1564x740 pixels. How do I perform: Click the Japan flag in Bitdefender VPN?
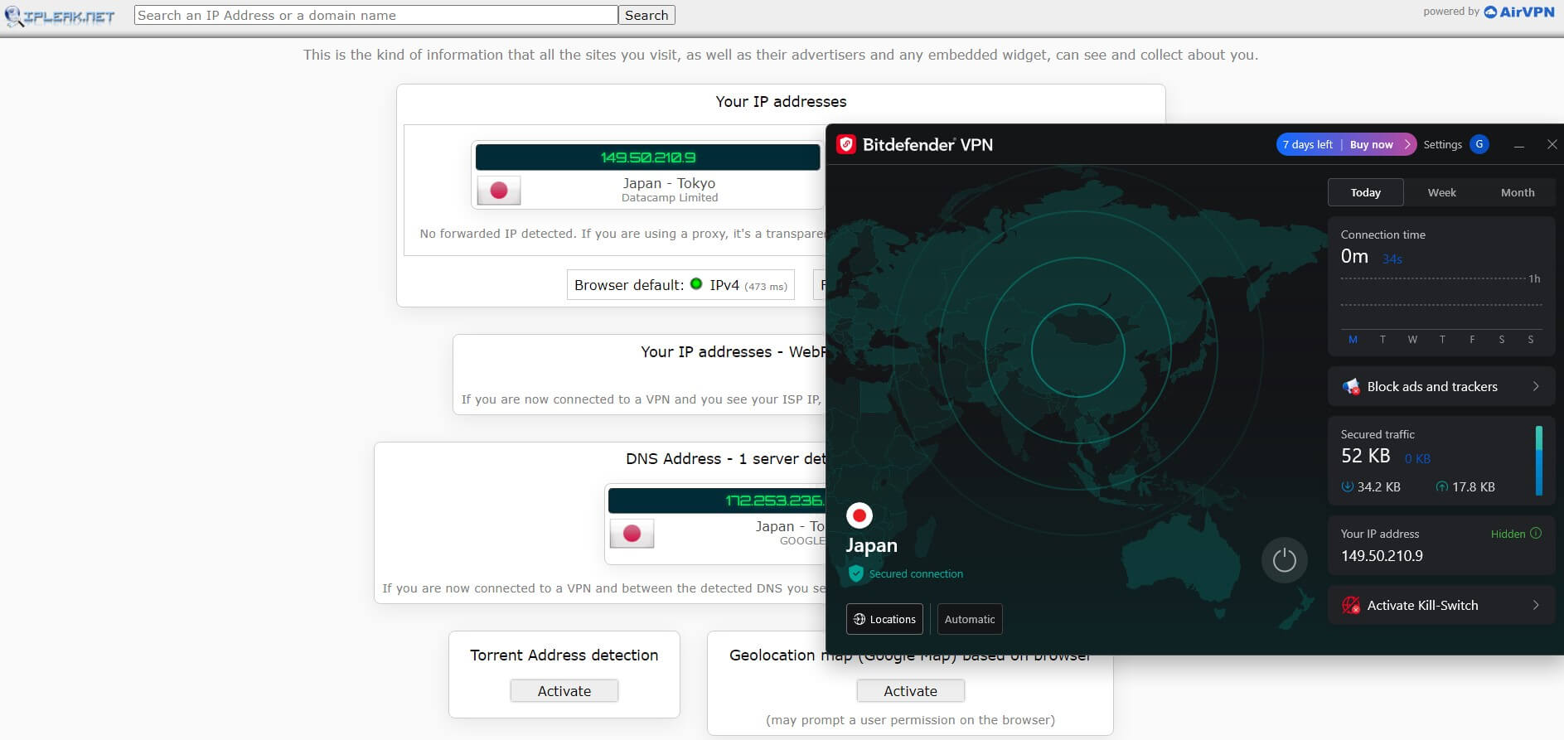coord(859,515)
